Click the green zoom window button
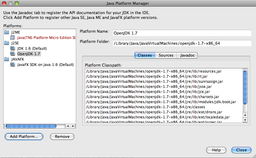Screen dimensions: 256x158 point(17,3)
